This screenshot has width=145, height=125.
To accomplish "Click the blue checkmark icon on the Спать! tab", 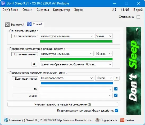I will (x=29, y=24).
